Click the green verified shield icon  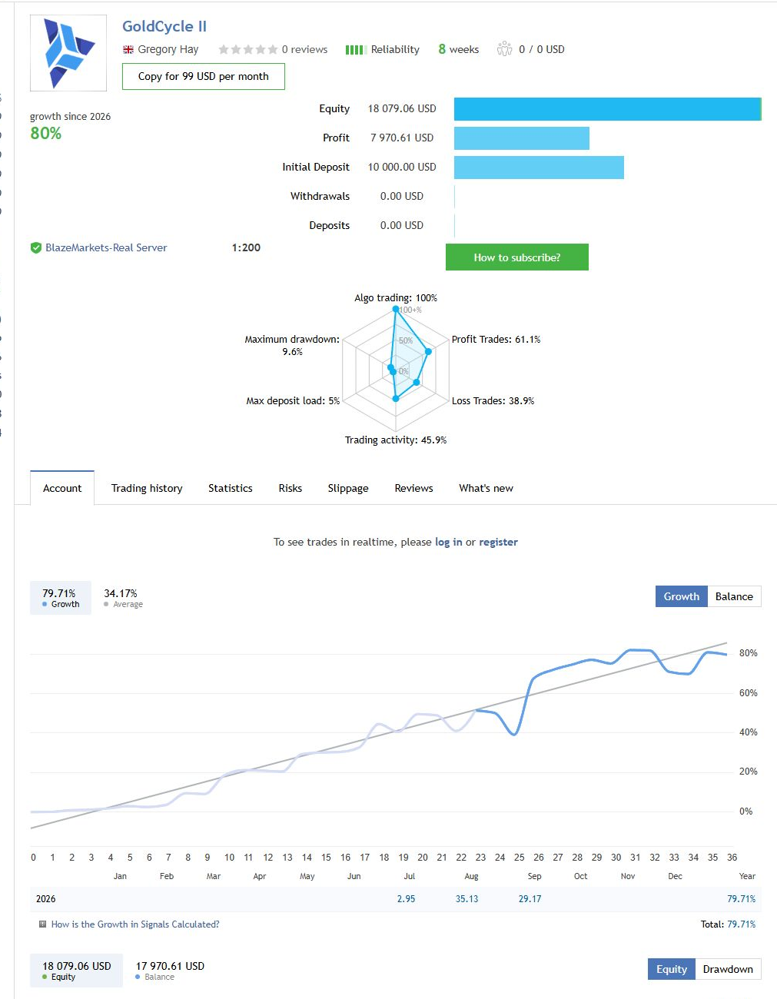pos(35,247)
